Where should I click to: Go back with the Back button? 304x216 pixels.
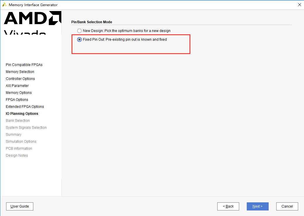[228, 206]
